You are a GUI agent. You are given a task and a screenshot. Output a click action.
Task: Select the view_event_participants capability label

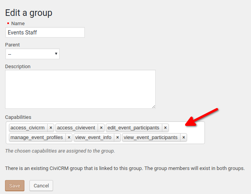point(151,137)
